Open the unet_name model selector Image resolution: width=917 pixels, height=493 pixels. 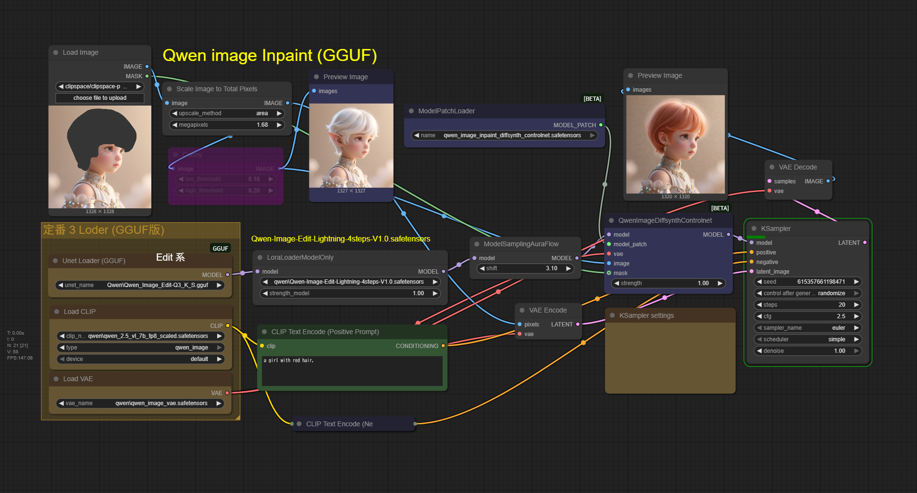coord(140,285)
